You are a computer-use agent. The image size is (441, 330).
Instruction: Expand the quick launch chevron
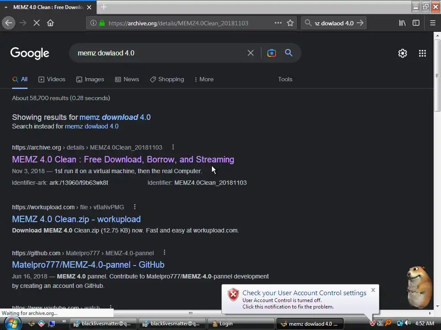pyautogui.click(x=64, y=321)
